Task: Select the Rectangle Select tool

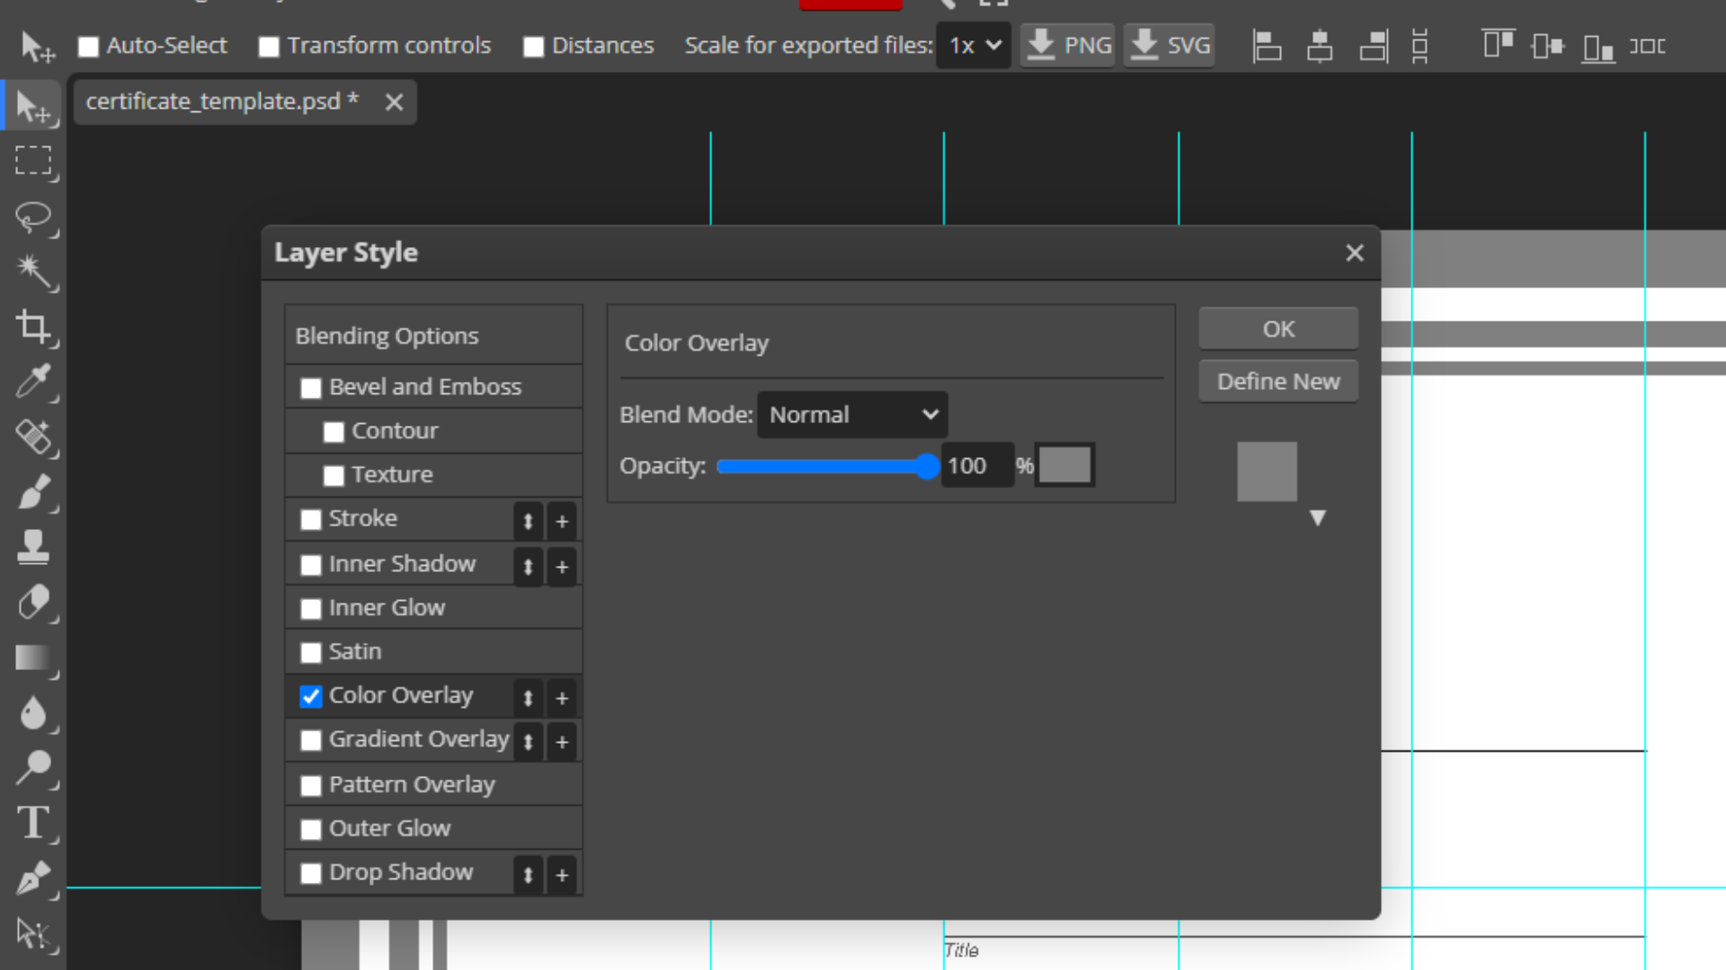Action: pos(33,162)
